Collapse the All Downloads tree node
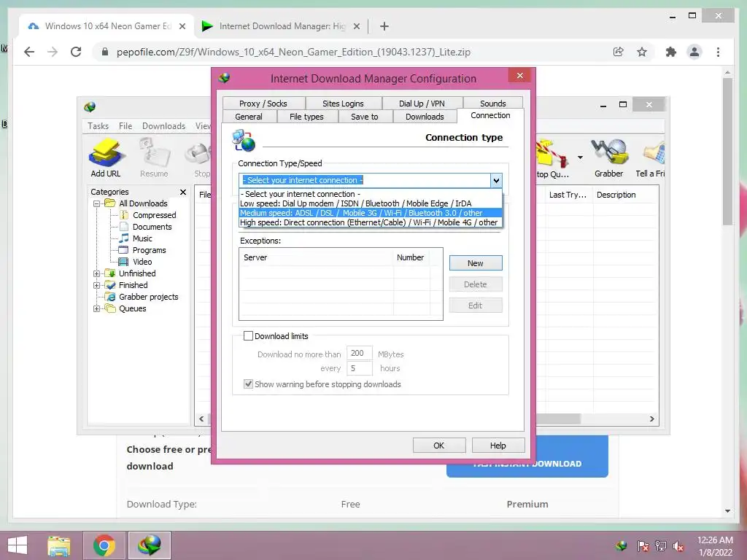 point(97,203)
